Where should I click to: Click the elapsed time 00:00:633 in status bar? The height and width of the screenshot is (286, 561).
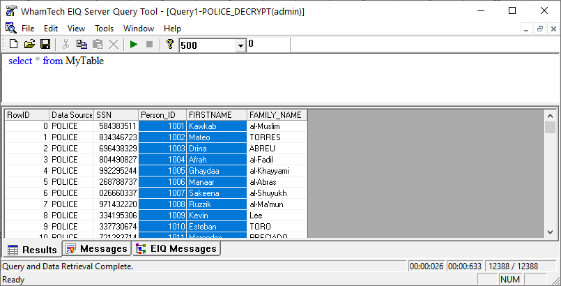(x=464, y=266)
